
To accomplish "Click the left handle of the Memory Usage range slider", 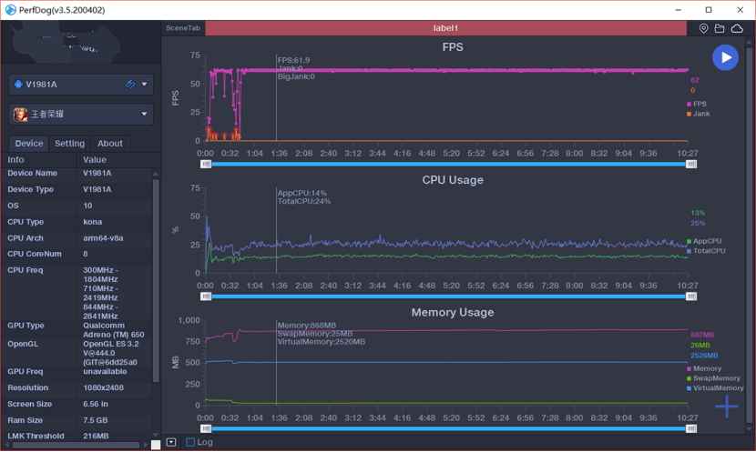I will [x=206, y=429].
